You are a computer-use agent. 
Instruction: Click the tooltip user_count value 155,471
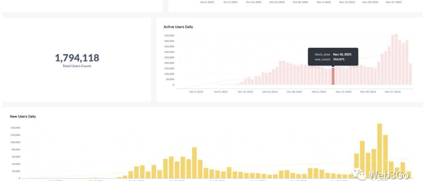[339, 59]
